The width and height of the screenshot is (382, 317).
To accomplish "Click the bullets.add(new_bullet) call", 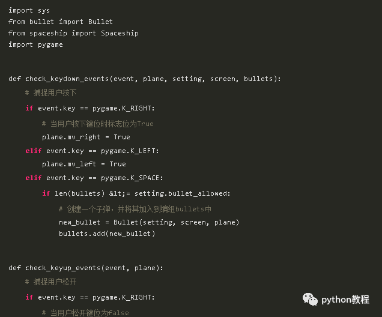I will (x=107, y=234).
